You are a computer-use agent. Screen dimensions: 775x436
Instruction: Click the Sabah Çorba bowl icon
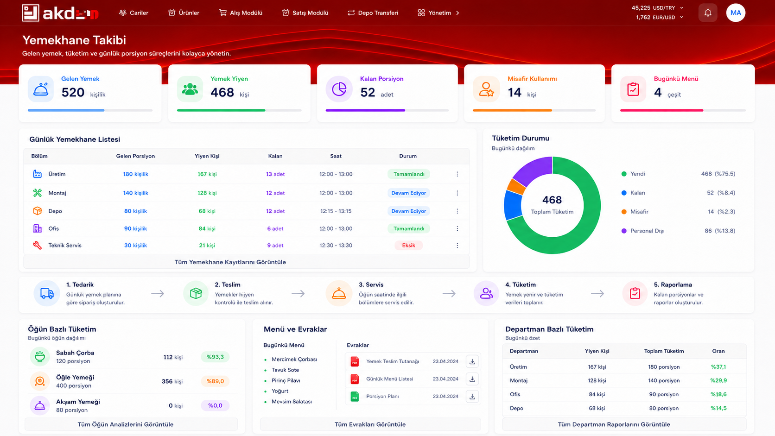40,357
